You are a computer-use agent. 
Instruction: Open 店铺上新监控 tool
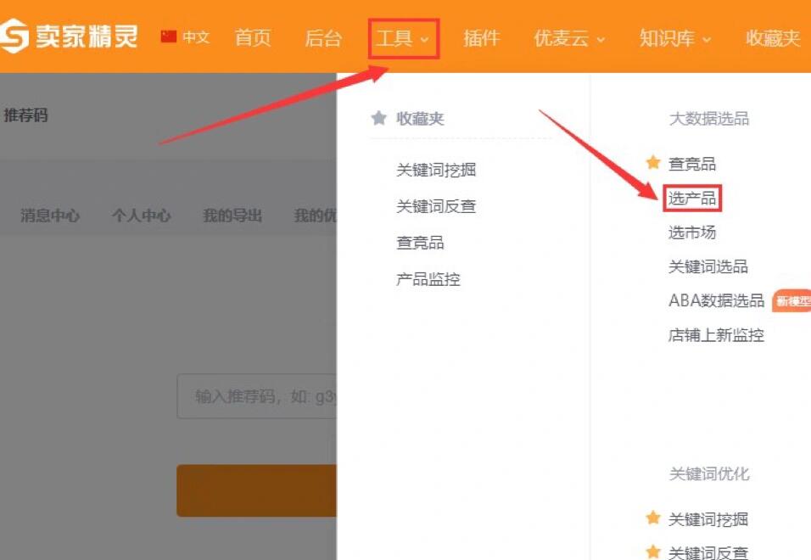[716, 335]
